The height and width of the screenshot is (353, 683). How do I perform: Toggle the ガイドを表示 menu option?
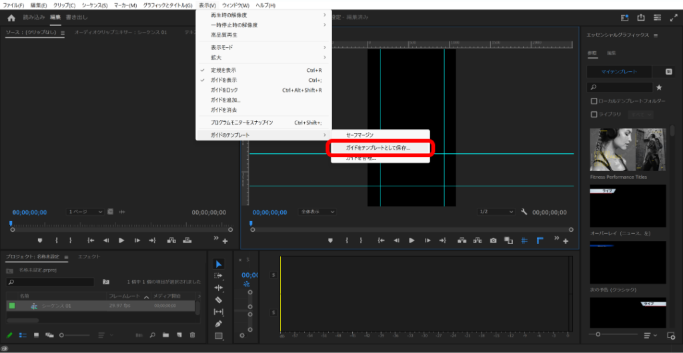[223, 80]
